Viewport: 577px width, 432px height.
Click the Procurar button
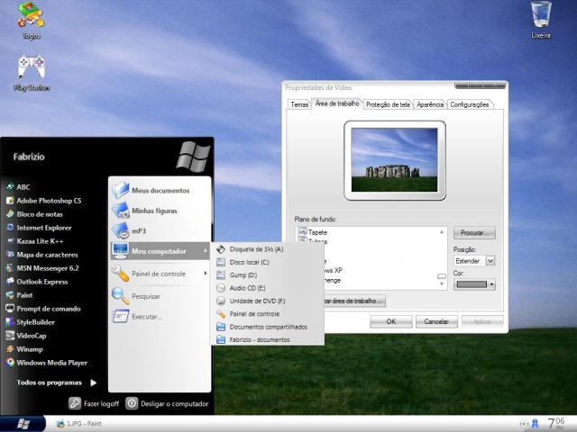pos(474,232)
